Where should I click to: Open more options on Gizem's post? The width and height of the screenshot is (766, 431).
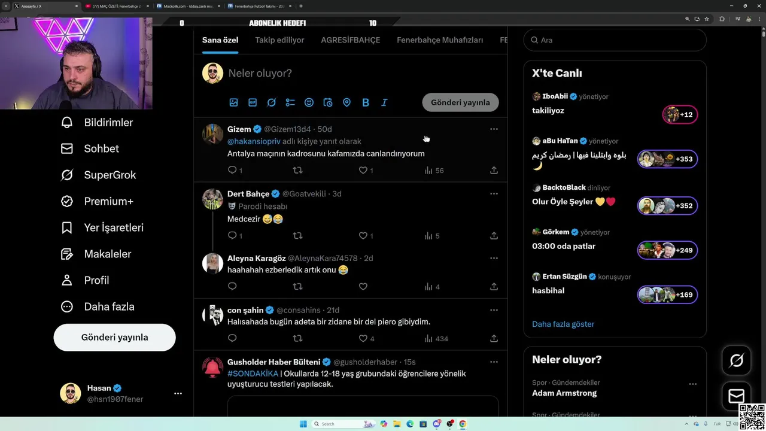[x=494, y=129]
